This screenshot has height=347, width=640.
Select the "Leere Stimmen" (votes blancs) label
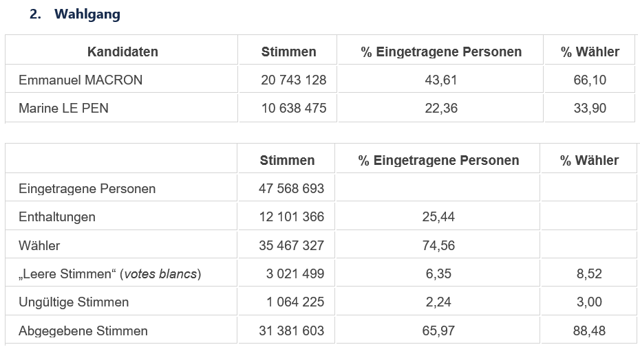click(x=109, y=274)
